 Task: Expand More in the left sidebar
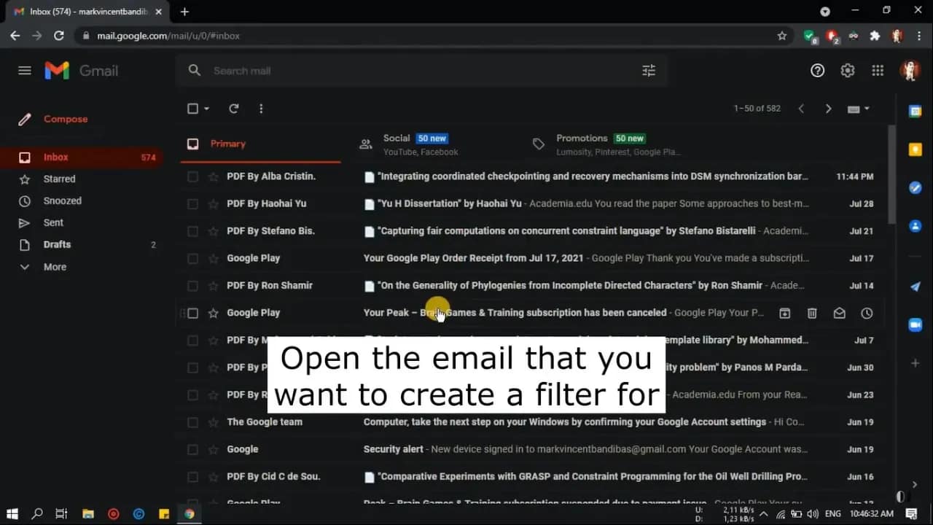coord(54,267)
